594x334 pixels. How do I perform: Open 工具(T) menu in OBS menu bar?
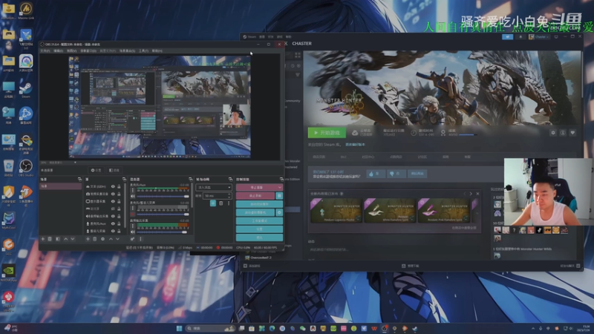tap(143, 50)
